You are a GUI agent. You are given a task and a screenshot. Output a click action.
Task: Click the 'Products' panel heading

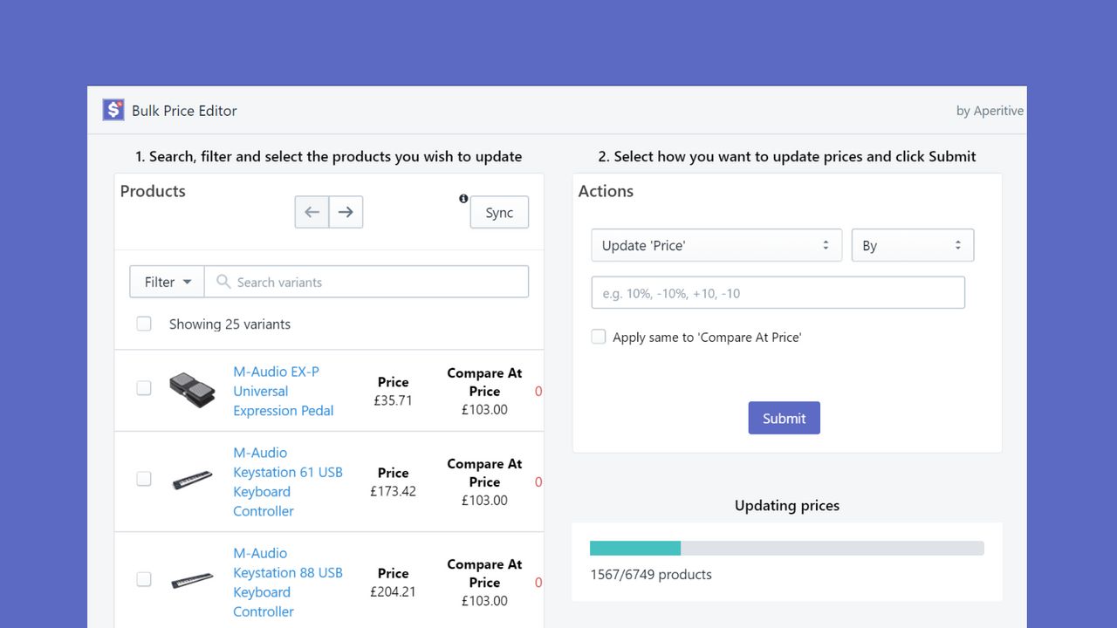click(153, 191)
